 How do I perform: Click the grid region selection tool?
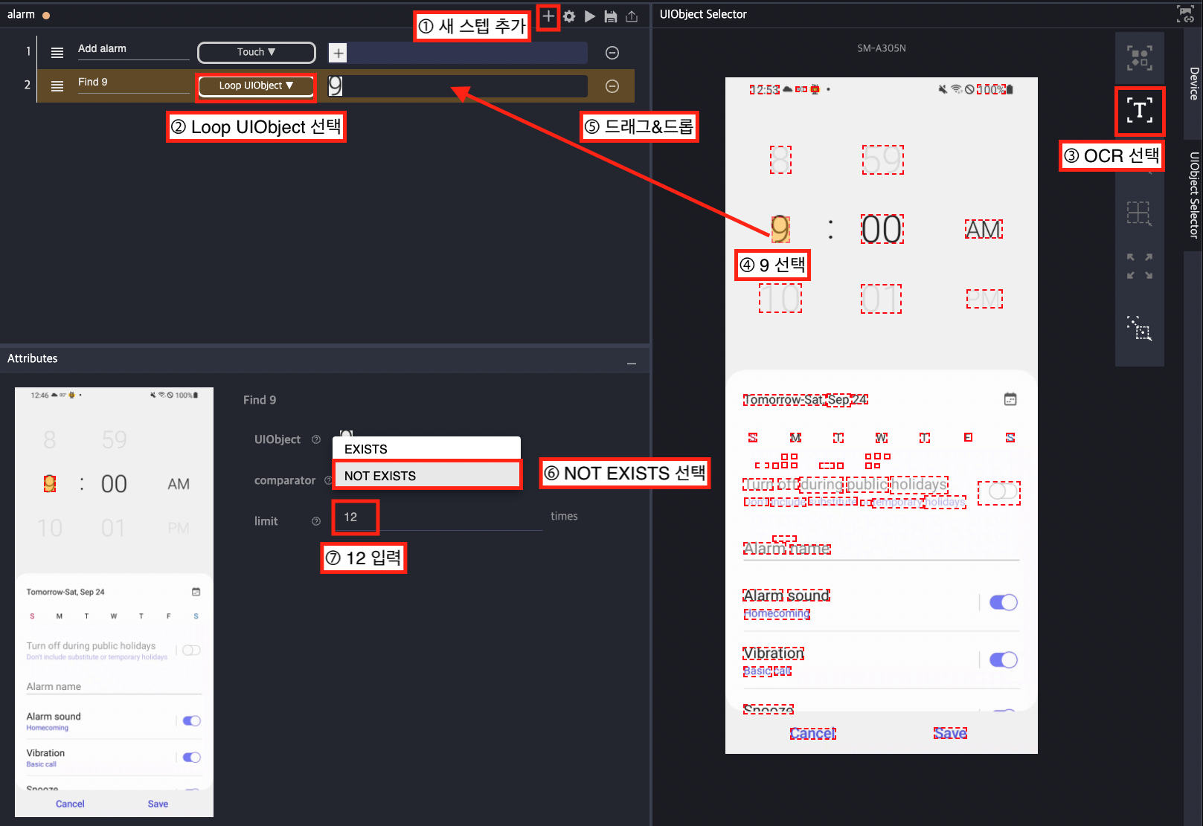pos(1138,213)
